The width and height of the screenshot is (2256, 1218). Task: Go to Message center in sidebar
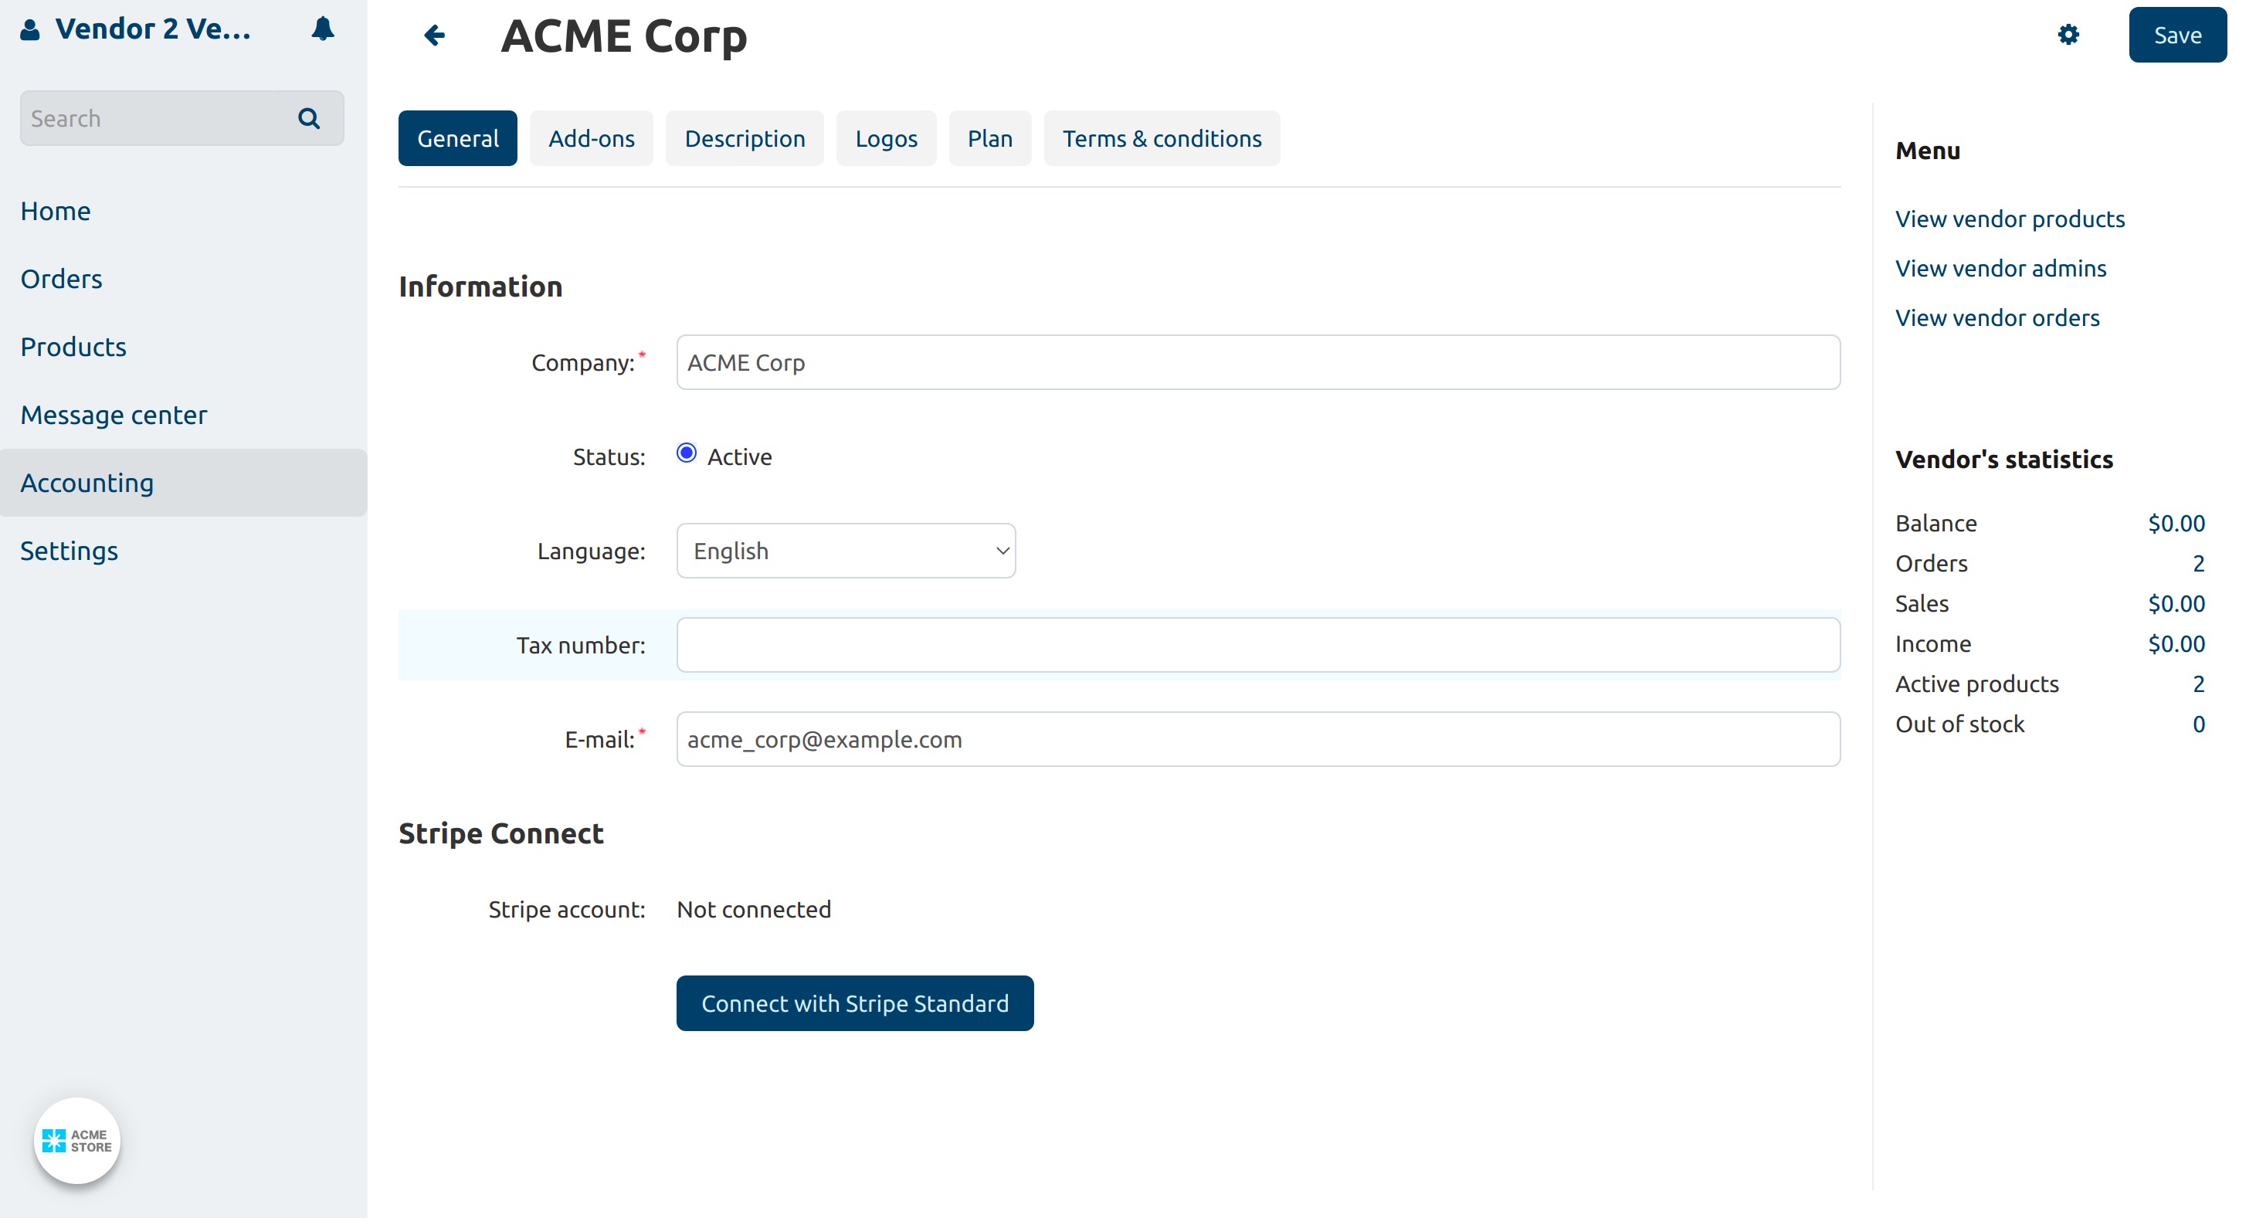(x=114, y=415)
